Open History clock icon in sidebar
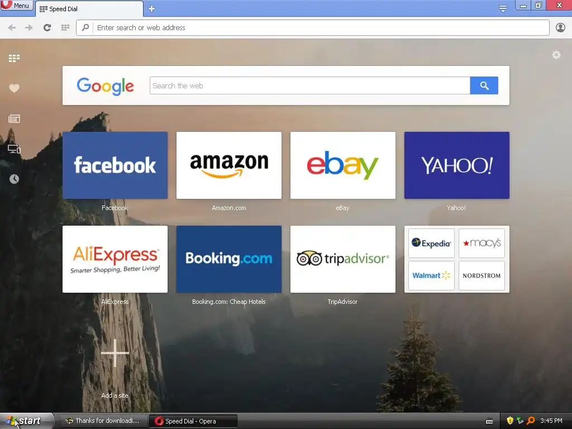The height and width of the screenshot is (429, 572). tap(14, 179)
